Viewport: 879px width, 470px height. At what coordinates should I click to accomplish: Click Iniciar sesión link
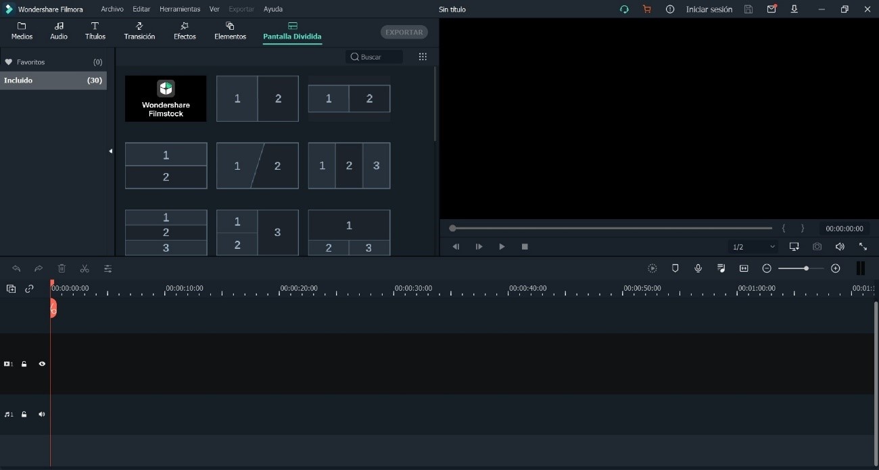(x=709, y=9)
